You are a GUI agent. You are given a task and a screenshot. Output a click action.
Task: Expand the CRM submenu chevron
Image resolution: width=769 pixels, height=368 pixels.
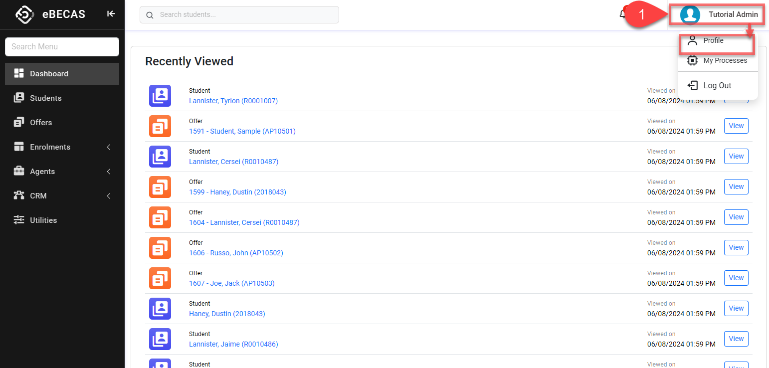click(x=109, y=196)
